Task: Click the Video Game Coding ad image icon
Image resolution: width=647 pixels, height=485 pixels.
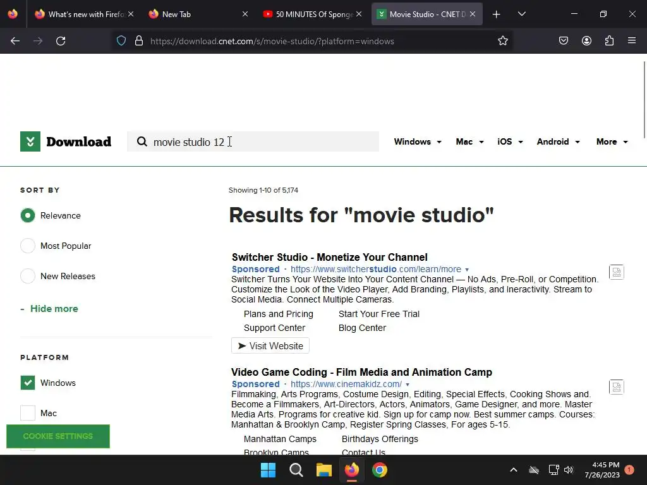Action: point(617,387)
